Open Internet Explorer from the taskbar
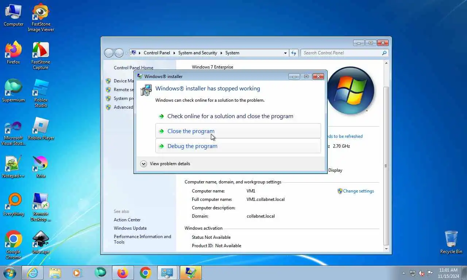467x280 pixels. tap(32, 273)
